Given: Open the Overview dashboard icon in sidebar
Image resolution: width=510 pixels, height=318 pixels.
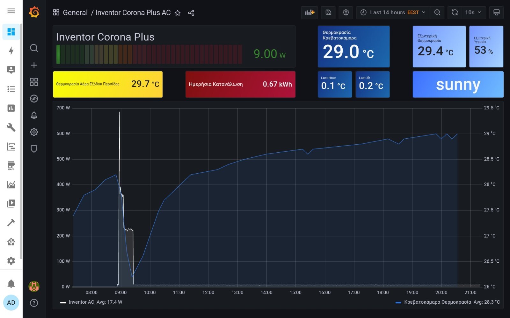Looking at the screenshot, I should [11, 32].
